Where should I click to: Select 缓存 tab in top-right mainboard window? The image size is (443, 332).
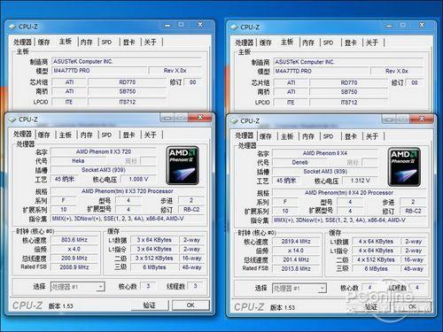coord(266,42)
